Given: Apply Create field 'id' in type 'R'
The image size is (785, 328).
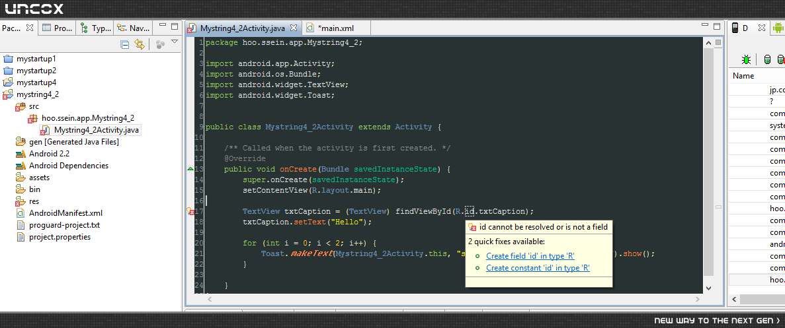Looking at the screenshot, I should [x=530, y=256].
